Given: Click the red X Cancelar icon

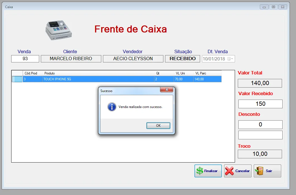Looking at the screenshot, I should pyautogui.click(x=229, y=171).
